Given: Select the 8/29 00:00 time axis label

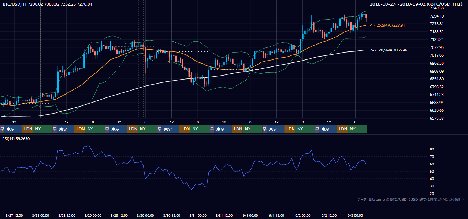Looking at the screenshot, I should click(x=93, y=215).
